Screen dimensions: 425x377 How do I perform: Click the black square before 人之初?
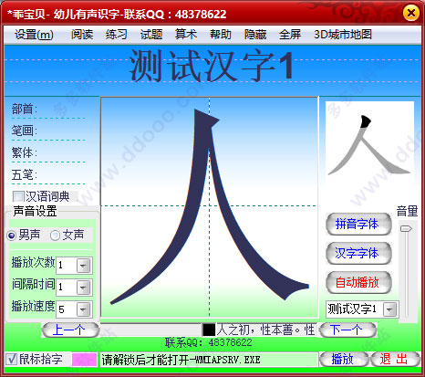[209, 330]
